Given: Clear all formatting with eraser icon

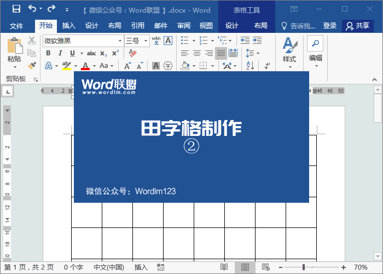Looking at the screenshot, I should [x=132, y=53].
